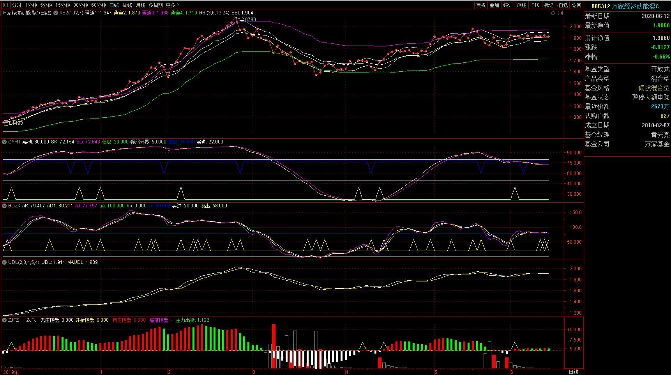The height and width of the screenshot is (375, 671).
Task: Click the fund company 万家基金
Action: pyautogui.click(x=657, y=144)
